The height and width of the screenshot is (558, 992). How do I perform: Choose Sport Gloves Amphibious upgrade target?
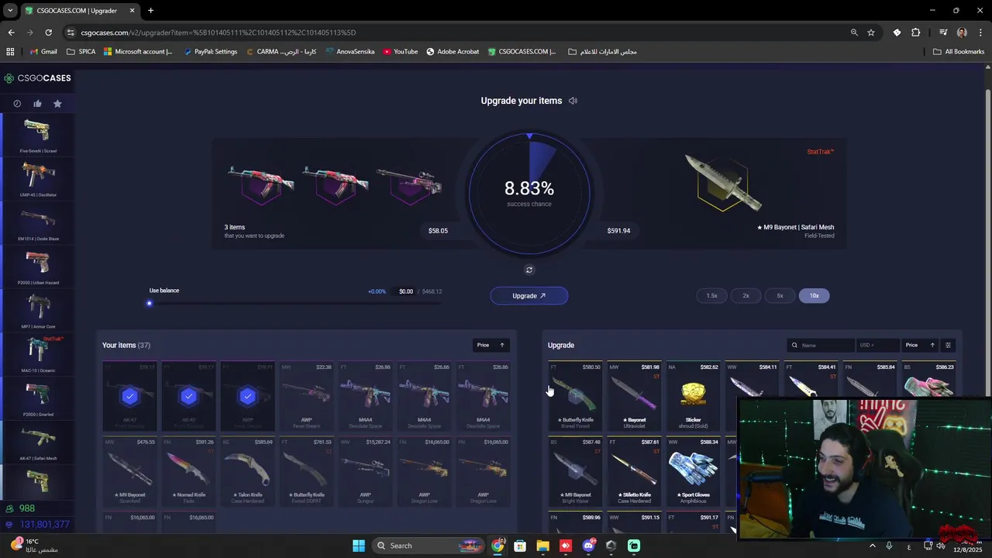click(x=693, y=471)
